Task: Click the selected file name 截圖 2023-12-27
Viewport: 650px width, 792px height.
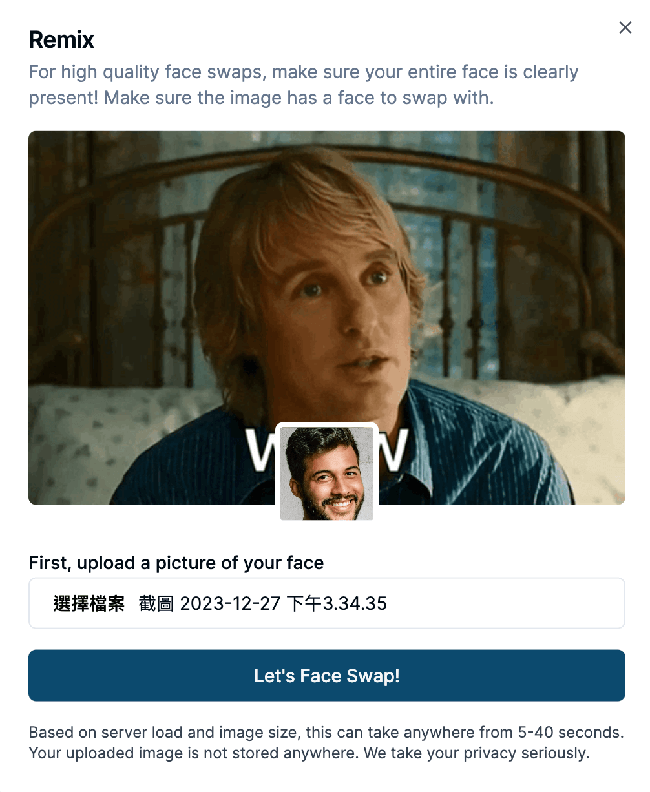Action: point(262,603)
